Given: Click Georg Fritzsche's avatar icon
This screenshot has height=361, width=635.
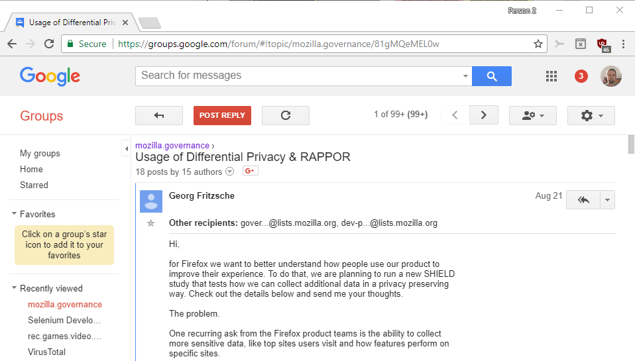Looking at the screenshot, I should (x=151, y=201).
